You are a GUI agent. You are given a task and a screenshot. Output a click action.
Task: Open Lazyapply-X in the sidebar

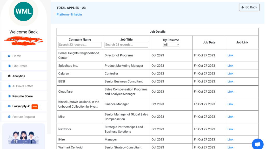24,106
